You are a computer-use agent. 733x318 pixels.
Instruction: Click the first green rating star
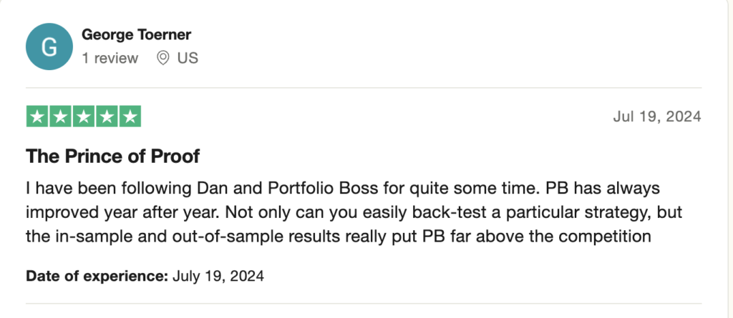tap(37, 116)
